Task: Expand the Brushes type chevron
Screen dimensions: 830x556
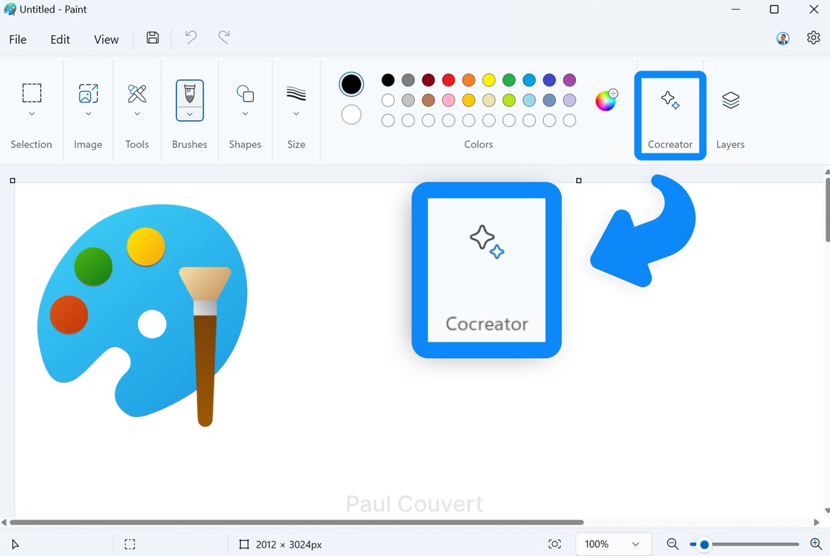Action: click(x=190, y=114)
